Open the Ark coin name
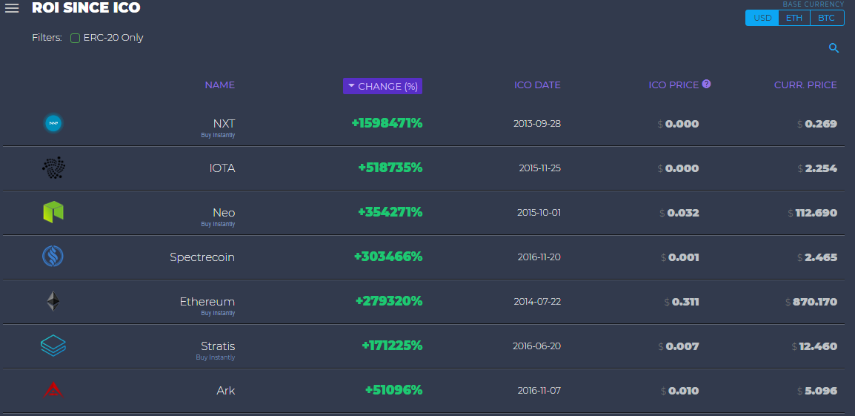 click(226, 391)
